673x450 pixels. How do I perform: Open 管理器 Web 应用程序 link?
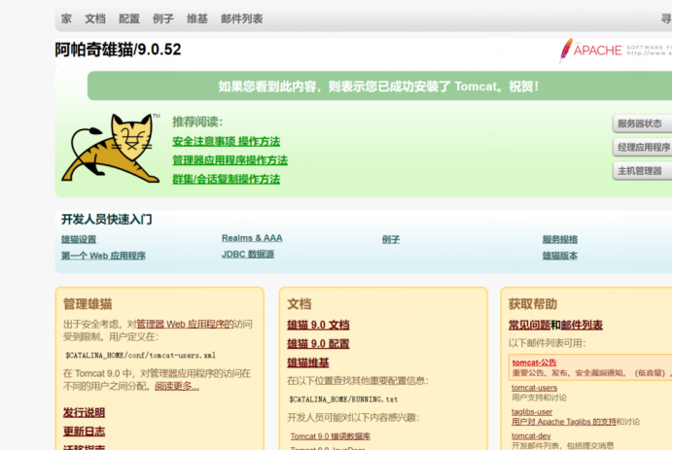coord(185,324)
